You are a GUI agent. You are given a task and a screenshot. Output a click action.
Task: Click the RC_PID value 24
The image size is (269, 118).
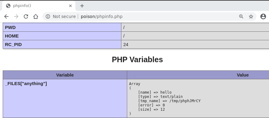(x=126, y=45)
